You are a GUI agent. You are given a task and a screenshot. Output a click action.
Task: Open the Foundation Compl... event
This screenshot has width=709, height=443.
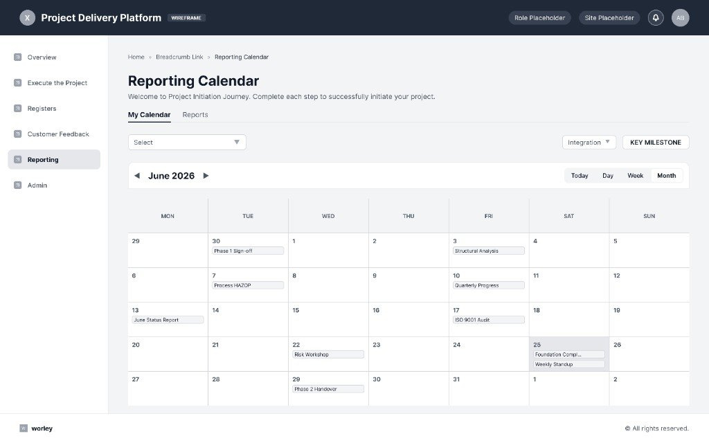(569, 354)
